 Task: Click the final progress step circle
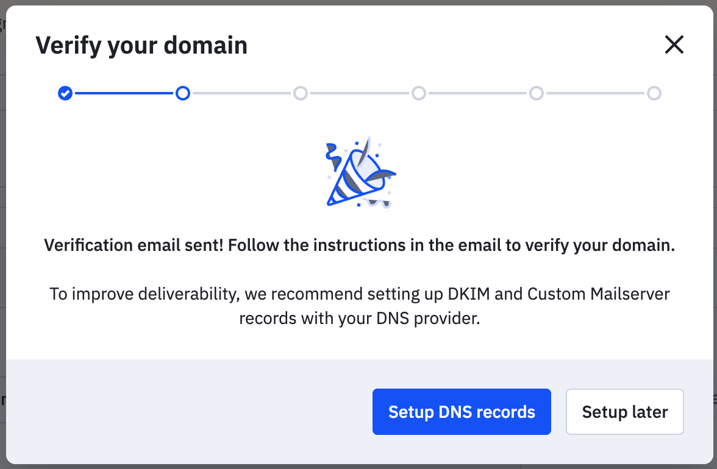pyautogui.click(x=654, y=93)
